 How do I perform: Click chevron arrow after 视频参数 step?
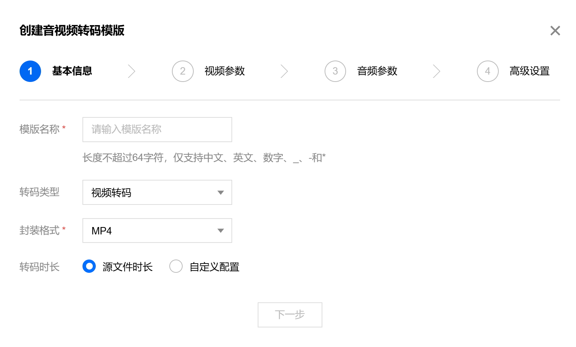pyautogui.click(x=284, y=71)
